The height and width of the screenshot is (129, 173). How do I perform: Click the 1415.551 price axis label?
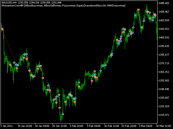[x=164, y=29]
